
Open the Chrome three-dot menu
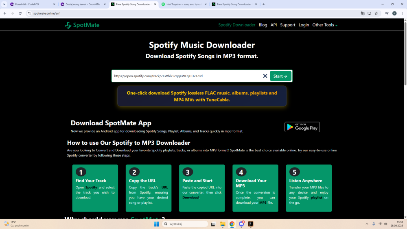(402, 13)
